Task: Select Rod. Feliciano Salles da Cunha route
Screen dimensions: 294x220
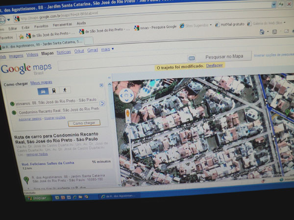Action: [48, 163]
